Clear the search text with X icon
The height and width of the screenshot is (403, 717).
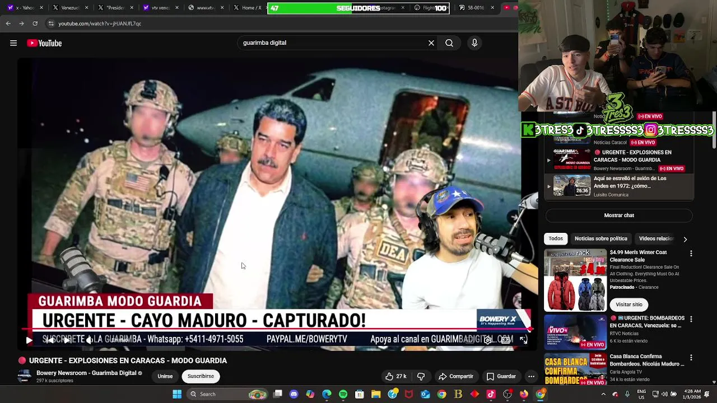click(x=431, y=43)
